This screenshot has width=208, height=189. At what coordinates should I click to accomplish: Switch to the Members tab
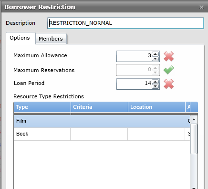click(x=51, y=39)
